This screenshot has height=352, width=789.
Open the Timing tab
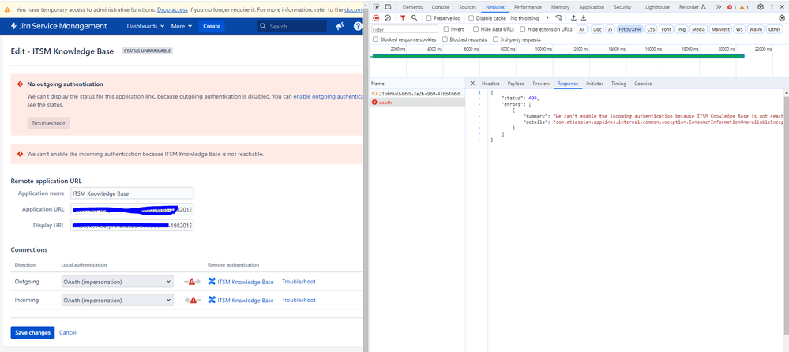[x=618, y=84]
